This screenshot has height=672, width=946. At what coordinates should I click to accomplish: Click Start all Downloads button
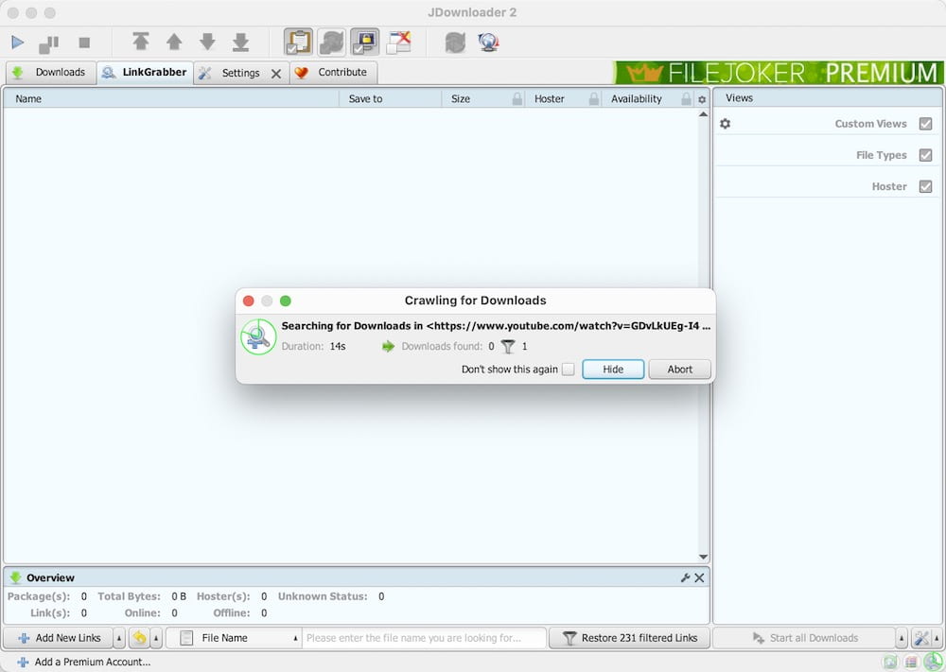click(804, 638)
